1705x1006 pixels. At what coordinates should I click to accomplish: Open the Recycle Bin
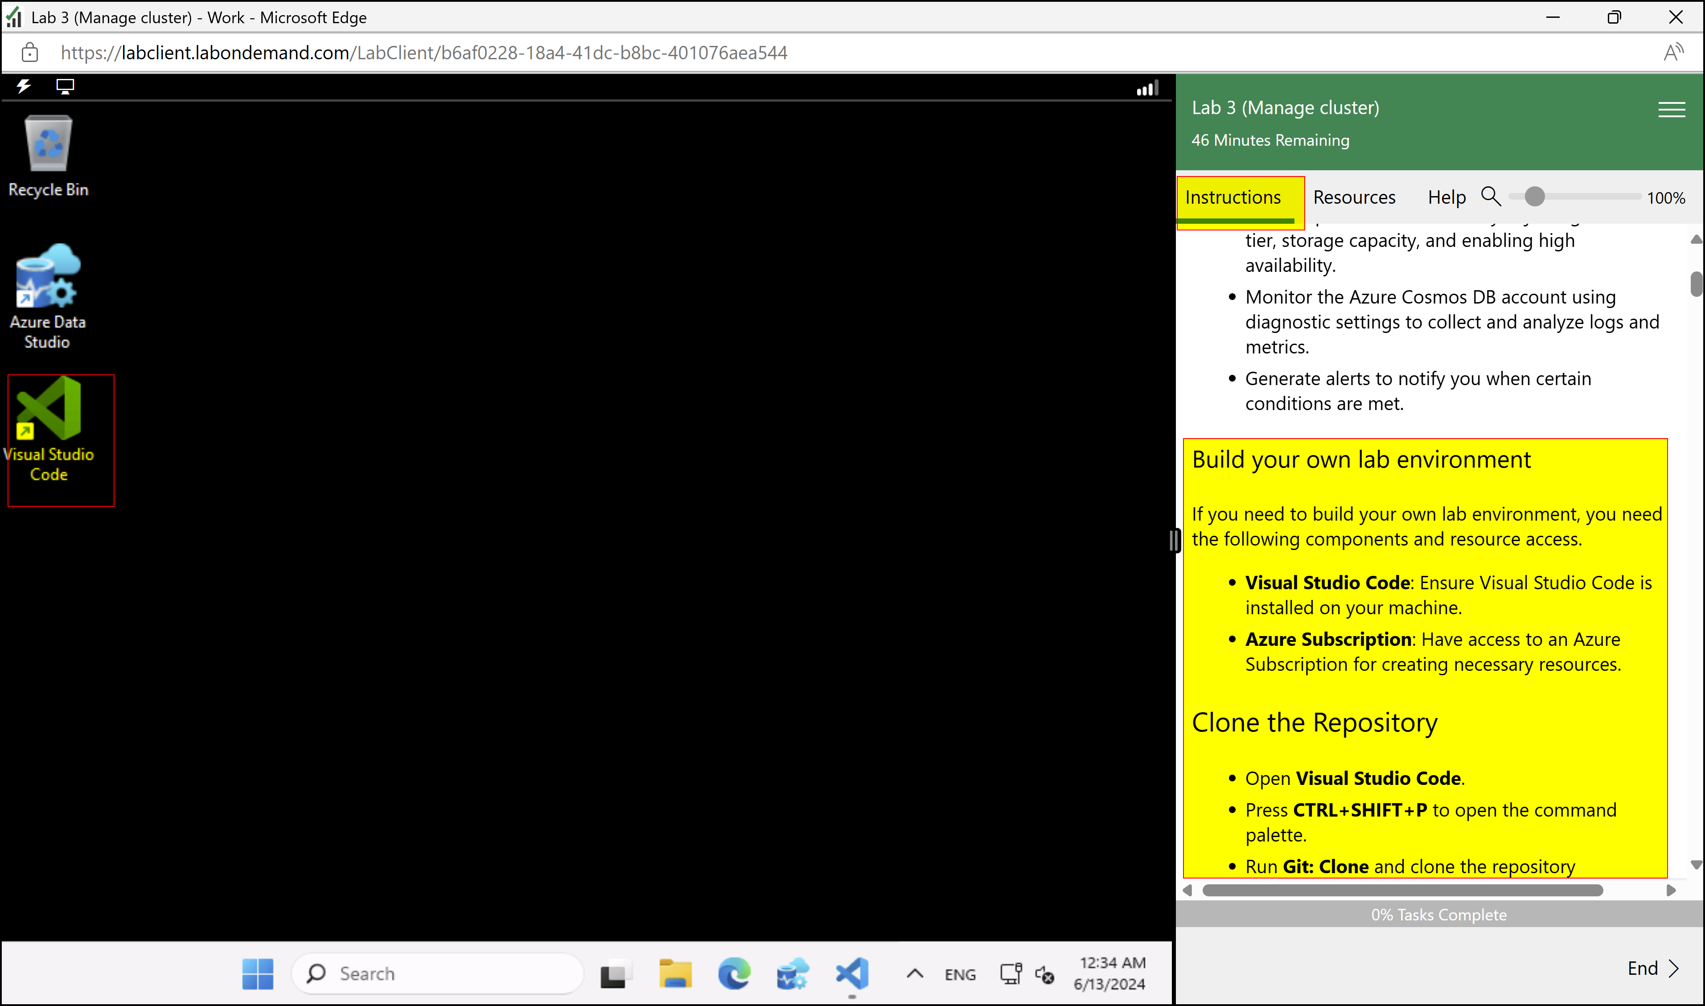tap(47, 142)
